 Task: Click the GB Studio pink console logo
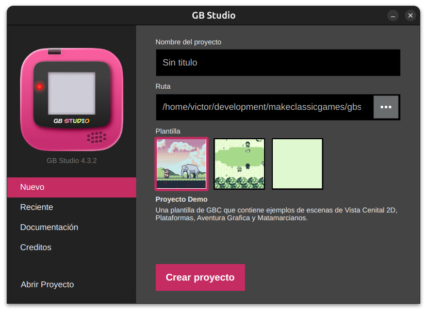pyautogui.click(x=72, y=100)
